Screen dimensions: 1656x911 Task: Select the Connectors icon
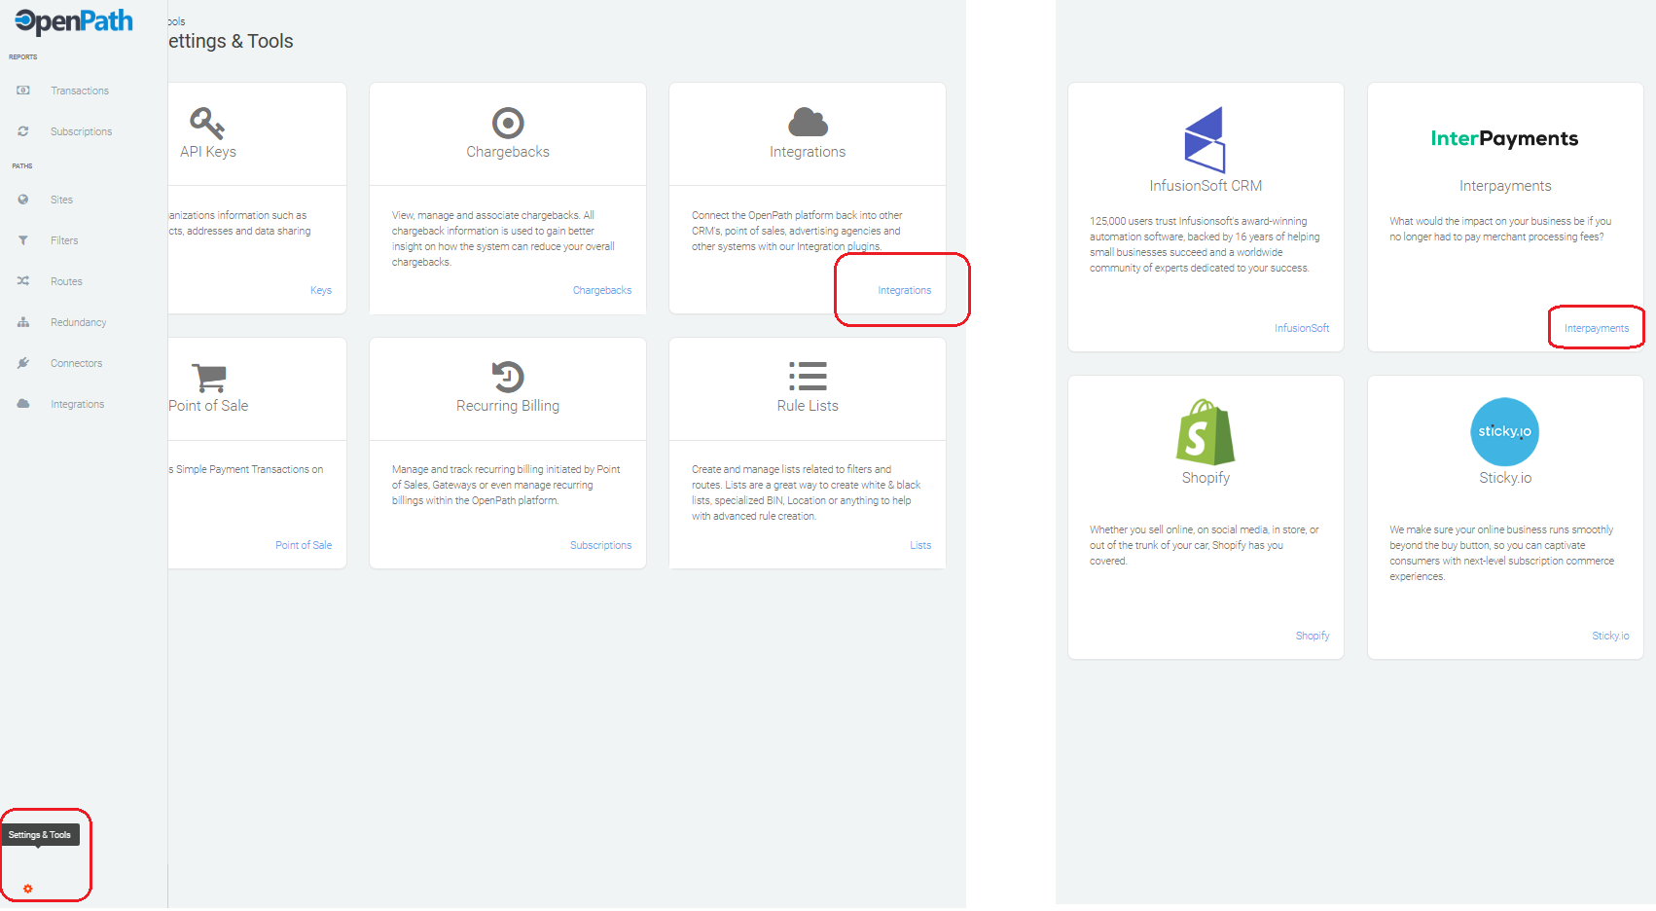coord(23,362)
